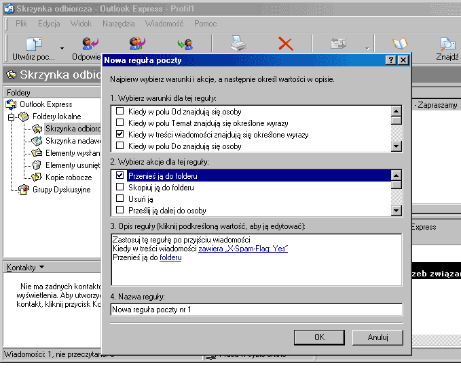Screen dimensions: 461x378
Task: Open the Narzędzia menu
Action: [x=118, y=24]
